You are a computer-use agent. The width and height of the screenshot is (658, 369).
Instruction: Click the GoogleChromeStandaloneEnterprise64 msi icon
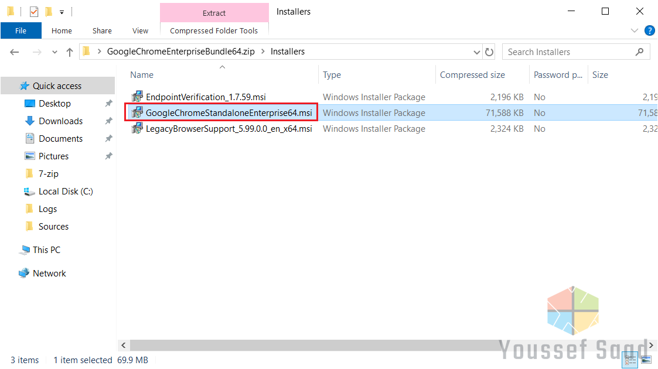click(137, 113)
